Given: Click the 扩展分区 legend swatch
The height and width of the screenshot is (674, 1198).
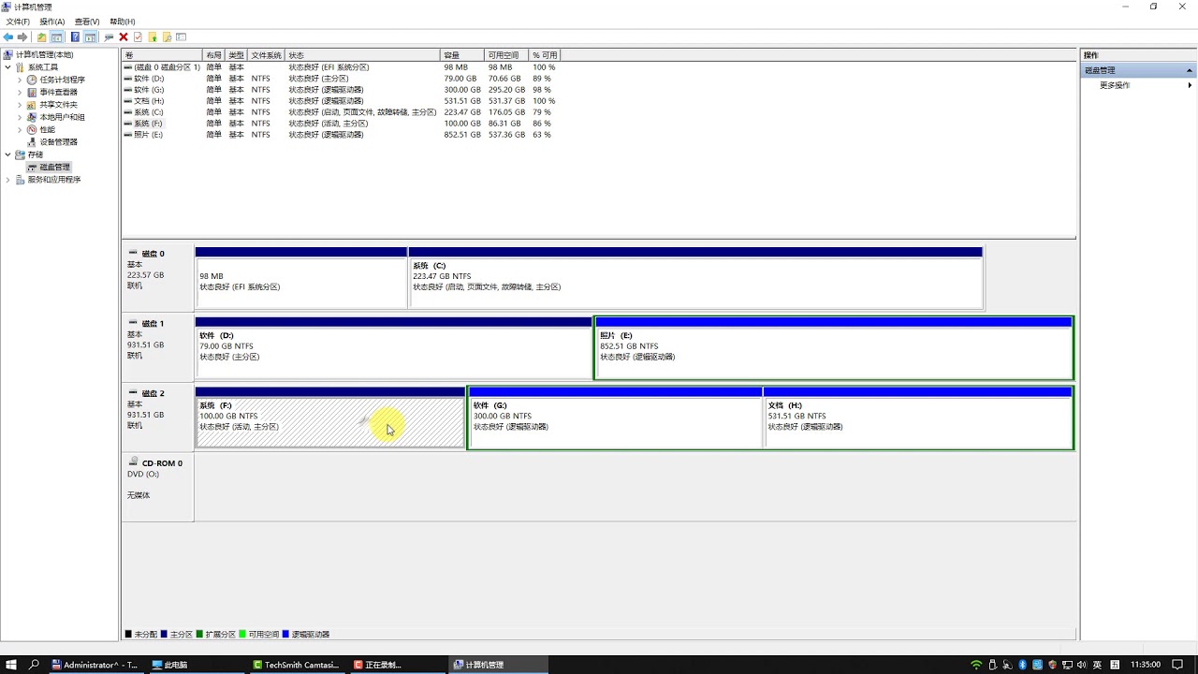Looking at the screenshot, I should click(199, 635).
